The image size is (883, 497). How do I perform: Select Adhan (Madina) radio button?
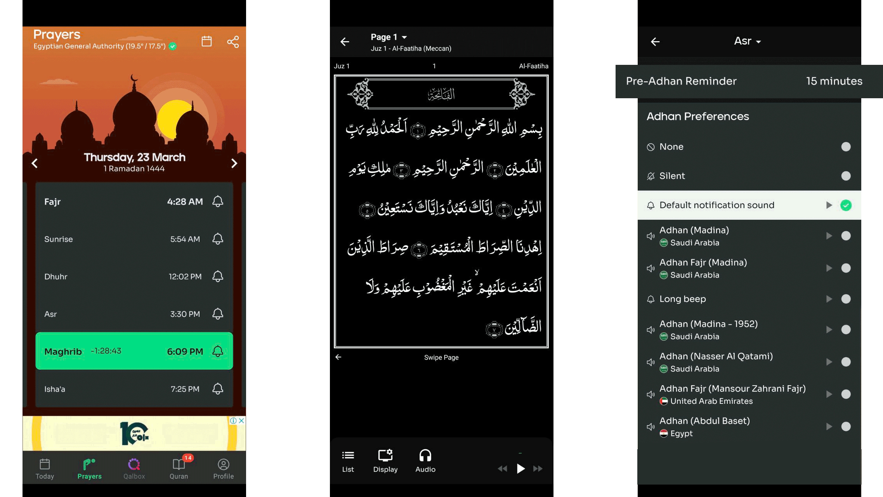tap(846, 236)
